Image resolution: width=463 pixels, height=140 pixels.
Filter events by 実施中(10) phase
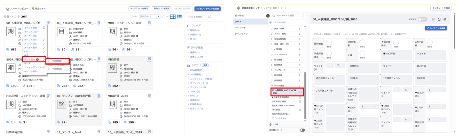[195, 34]
